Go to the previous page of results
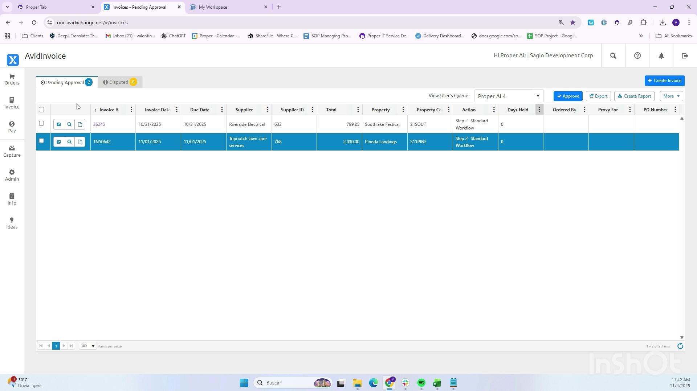The image size is (697, 391). click(x=49, y=346)
